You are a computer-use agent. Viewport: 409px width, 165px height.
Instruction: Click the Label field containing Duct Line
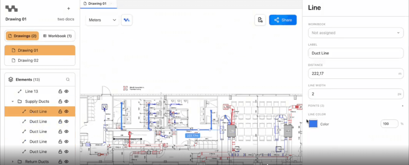click(356, 53)
